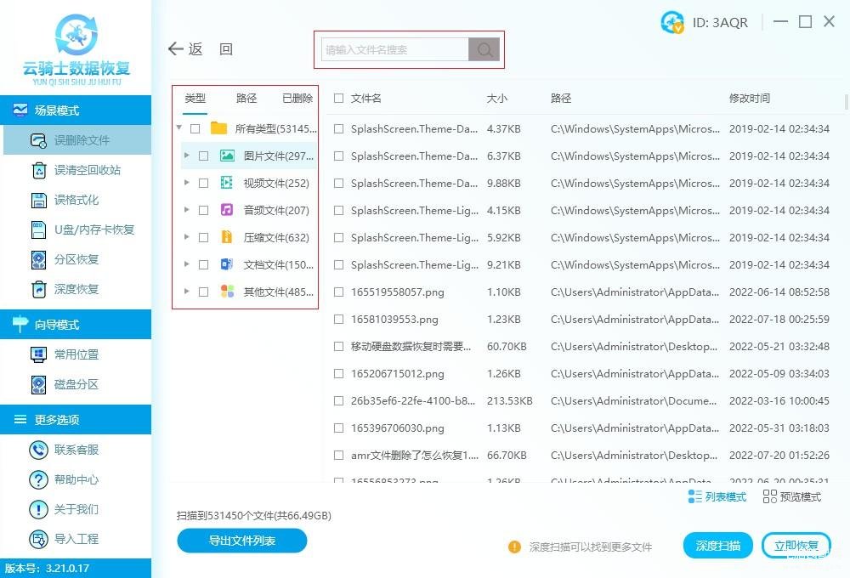The width and height of the screenshot is (850, 578).
Task: Click the back arrow next to 返回
Action: tap(176, 49)
